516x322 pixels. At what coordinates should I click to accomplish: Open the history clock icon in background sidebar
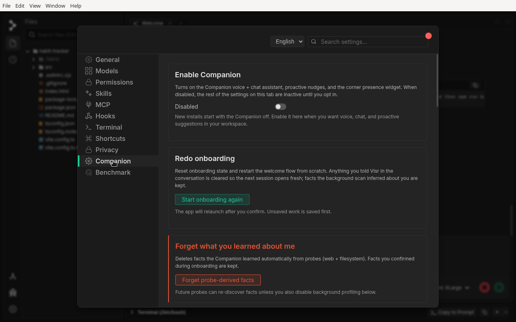point(13,60)
